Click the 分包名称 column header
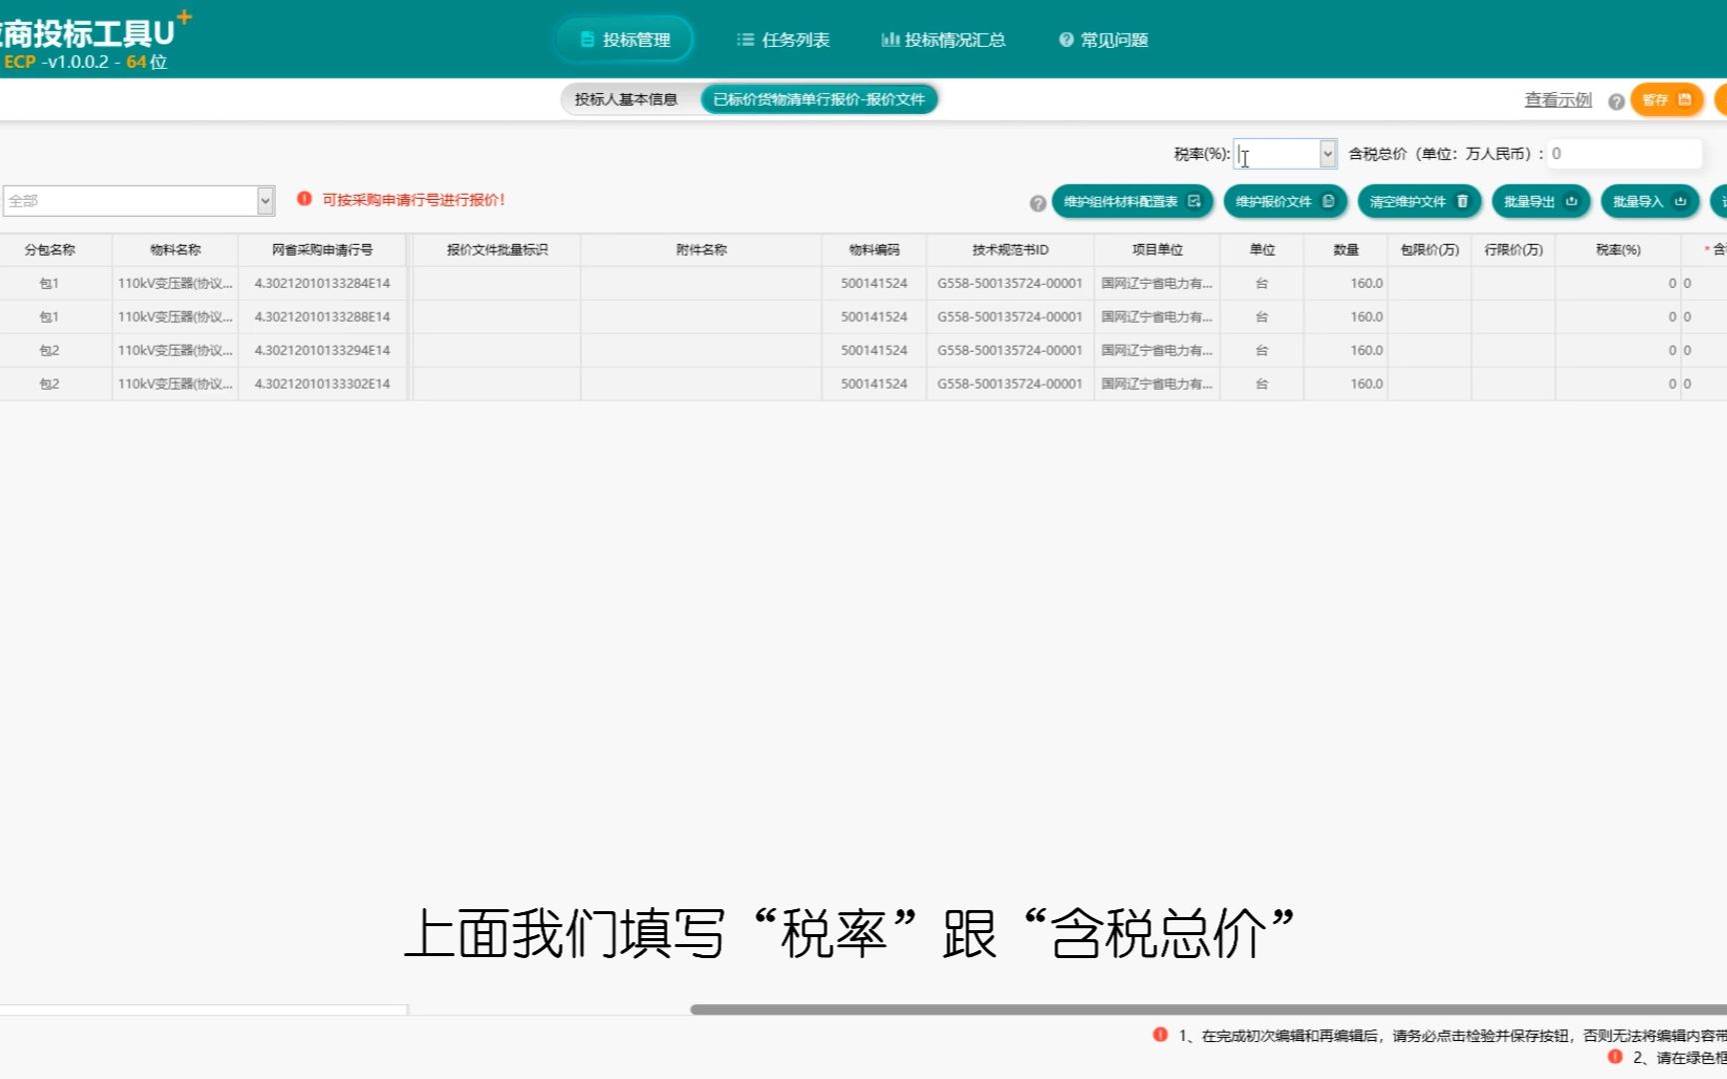This screenshot has width=1727, height=1079. coord(50,250)
